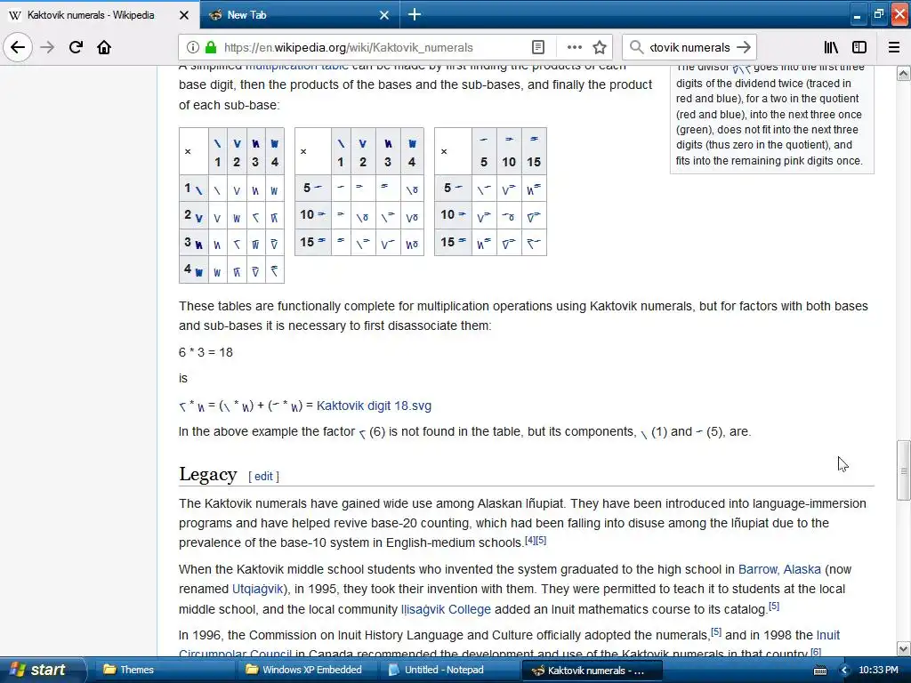Click the forward navigation arrow
The width and height of the screenshot is (911, 683).
tap(47, 47)
